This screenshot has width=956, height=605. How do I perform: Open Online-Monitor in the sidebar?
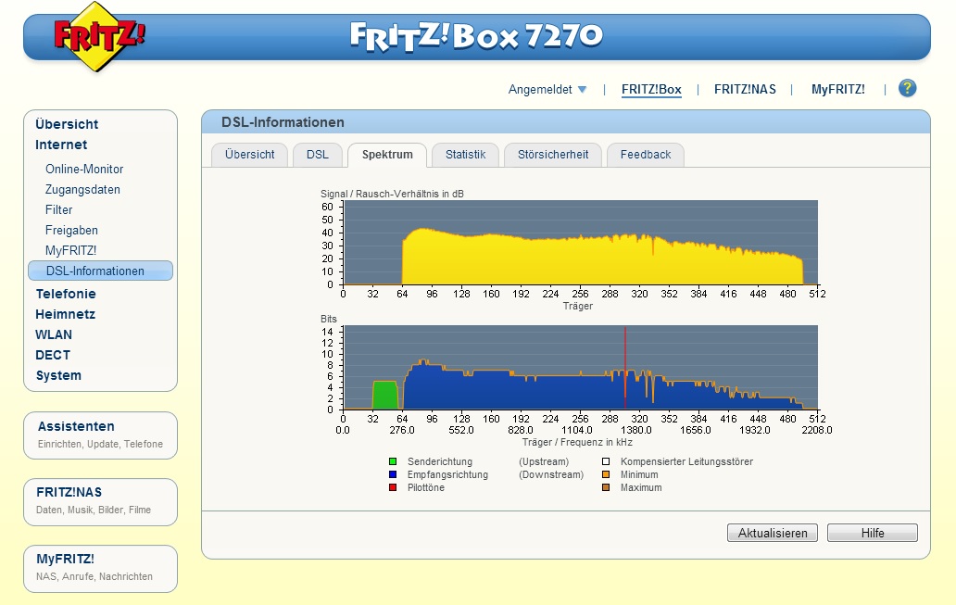(84, 169)
